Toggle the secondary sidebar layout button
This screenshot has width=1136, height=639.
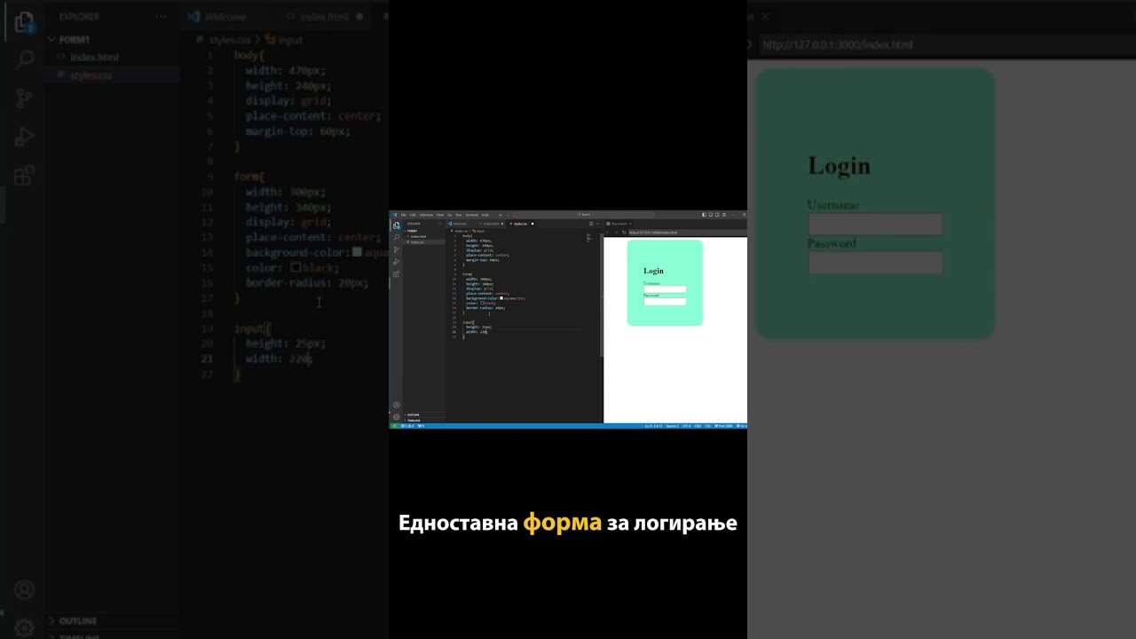coord(716,215)
